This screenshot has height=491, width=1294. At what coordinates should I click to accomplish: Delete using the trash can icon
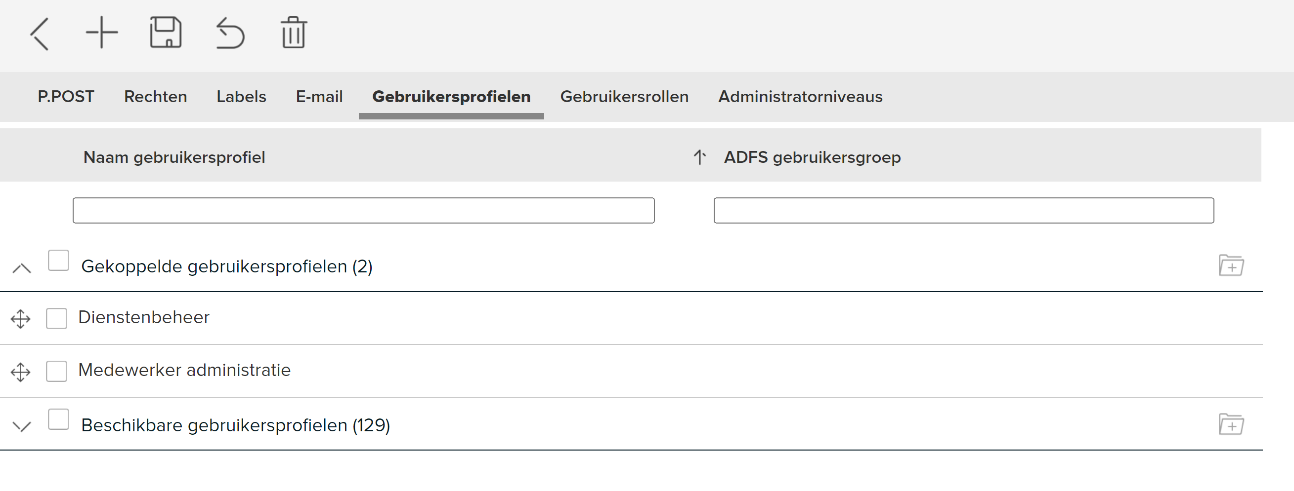[x=294, y=33]
